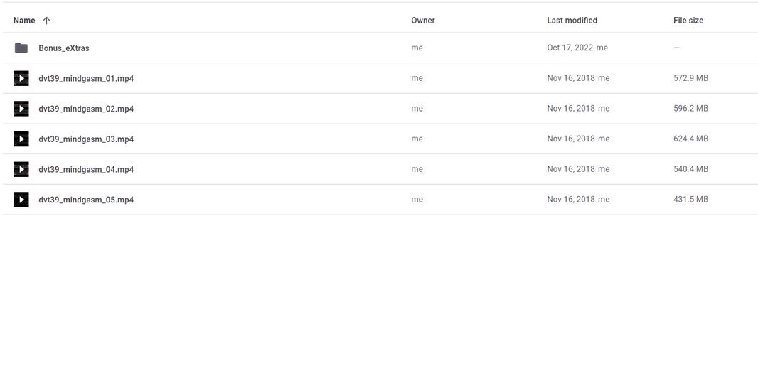Toggle sort direction arrow beside Name
Image resolution: width=758 pixels, height=378 pixels.
tap(47, 21)
